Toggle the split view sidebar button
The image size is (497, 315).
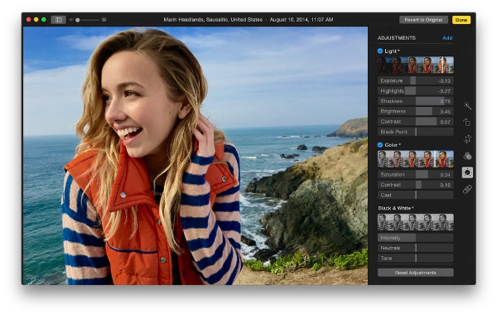[58, 20]
